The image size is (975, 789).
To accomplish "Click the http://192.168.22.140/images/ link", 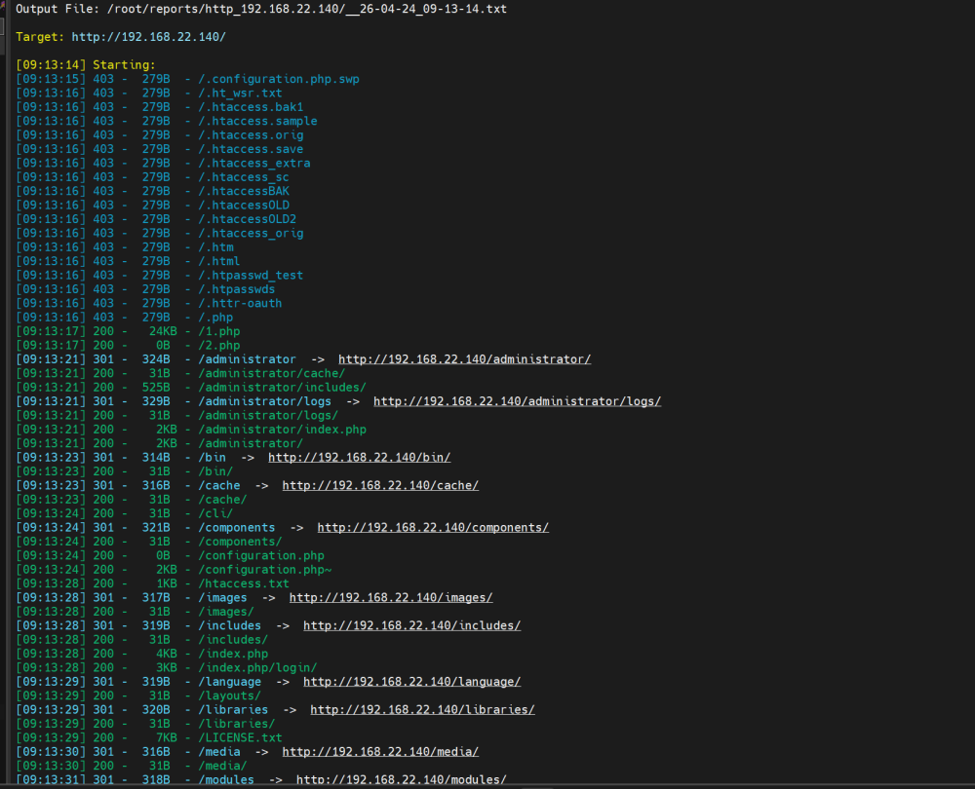I will tap(390, 597).
